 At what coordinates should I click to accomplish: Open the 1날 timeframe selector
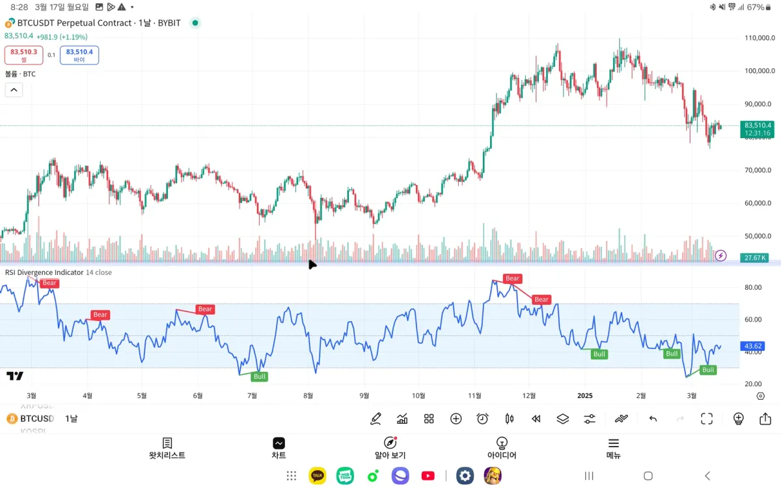pyautogui.click(x=71, y=419)
